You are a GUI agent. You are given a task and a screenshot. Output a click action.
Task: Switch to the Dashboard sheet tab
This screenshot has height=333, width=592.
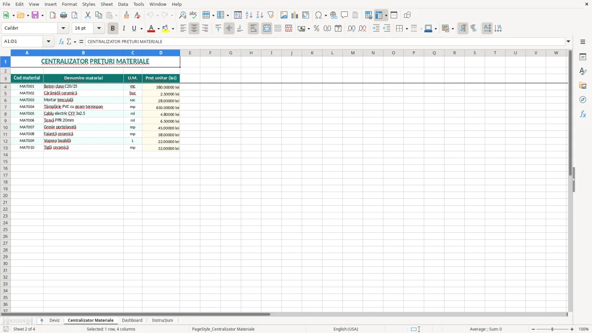[x=132, y=321]
